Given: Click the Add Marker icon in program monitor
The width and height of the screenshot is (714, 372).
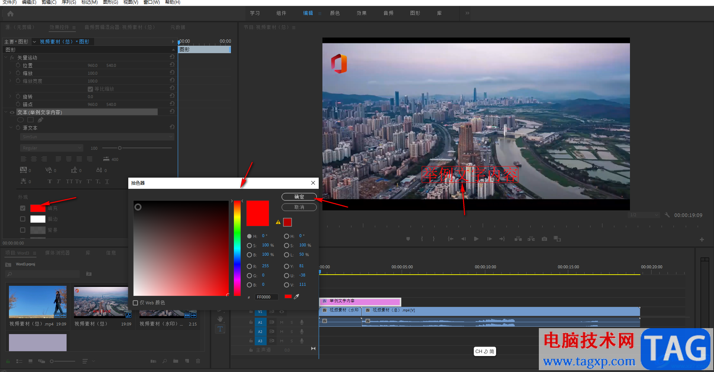Looking at the screenshot, I should pyautogui.click(x=408, y=239).
